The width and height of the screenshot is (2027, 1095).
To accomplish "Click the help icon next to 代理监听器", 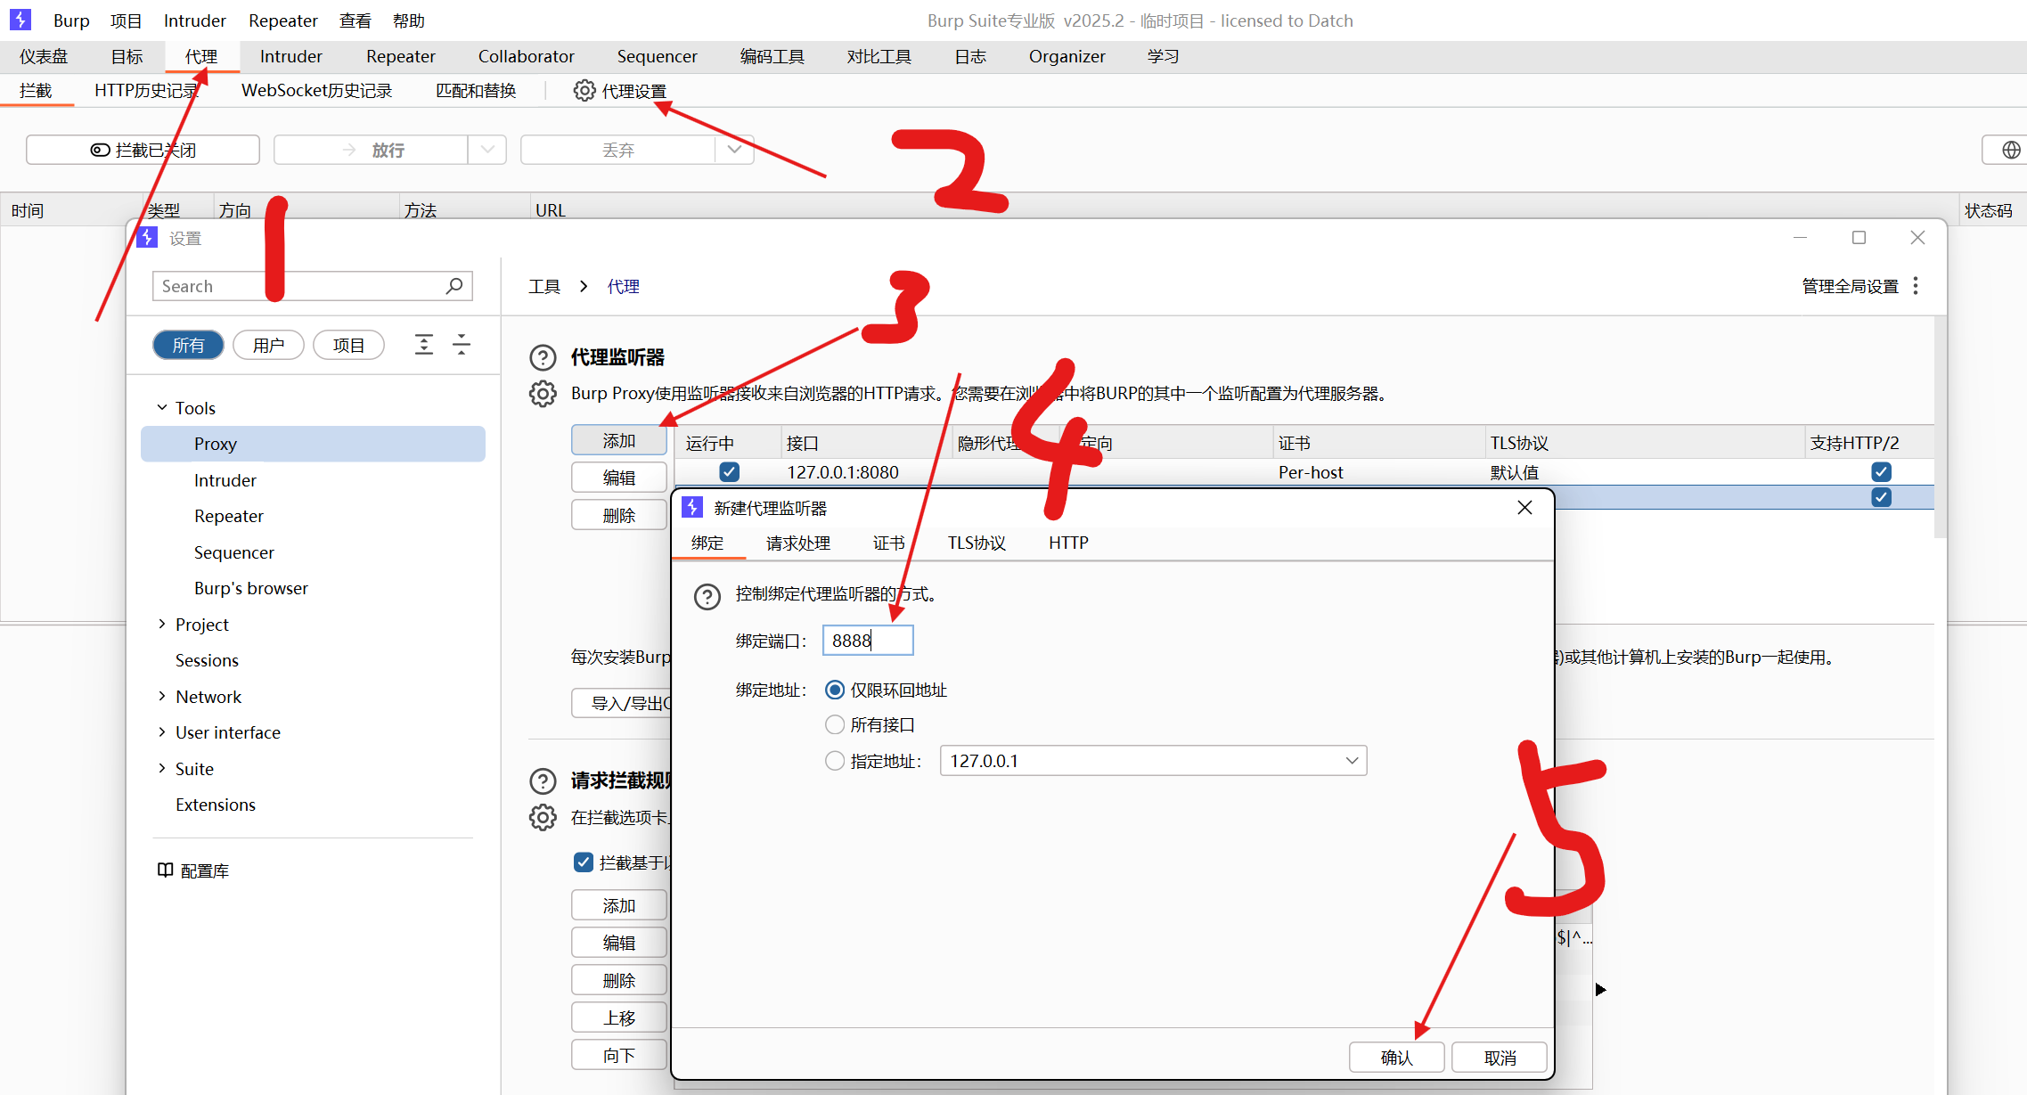I will click(x=543, y=357).
